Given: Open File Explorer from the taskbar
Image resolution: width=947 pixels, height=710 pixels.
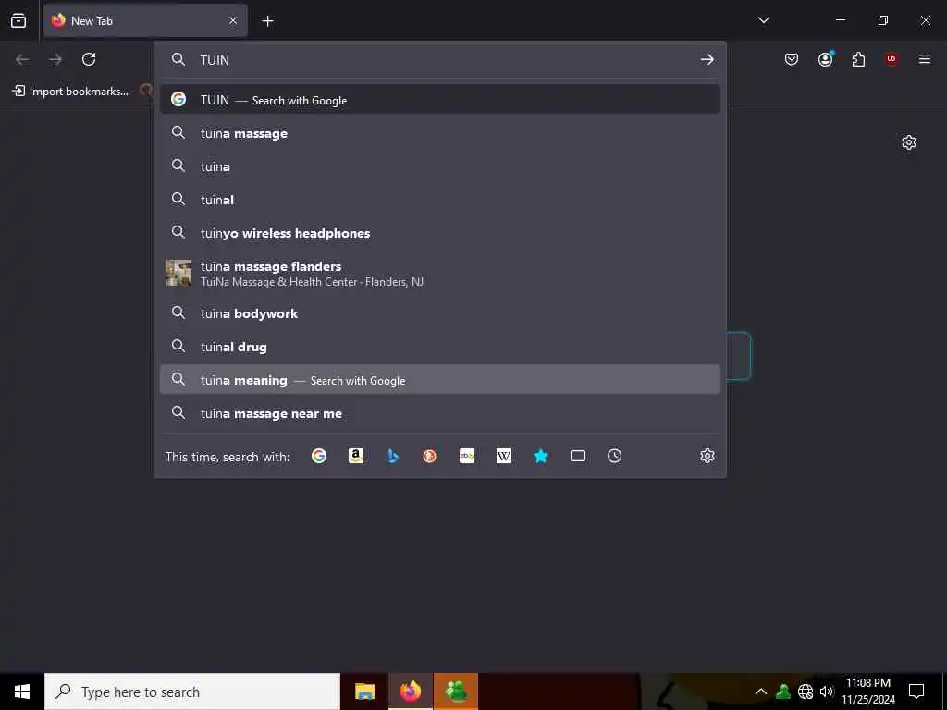Looking at the screenshot, I should [364, 692].
